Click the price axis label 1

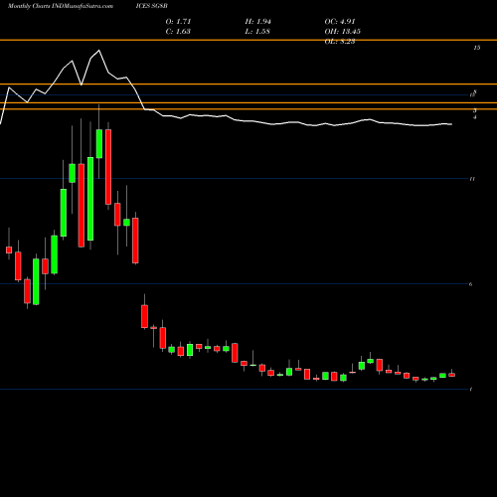click(x=471, y=390)
